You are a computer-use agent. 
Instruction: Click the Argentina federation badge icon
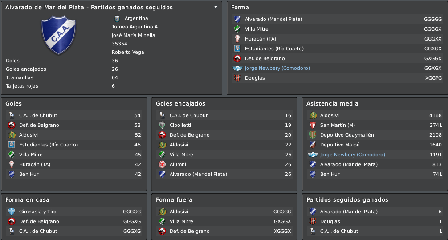[x=117, y=19]
